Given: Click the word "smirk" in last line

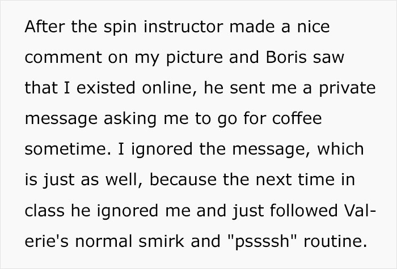Looking at the screenshot, I should (161, 241).
